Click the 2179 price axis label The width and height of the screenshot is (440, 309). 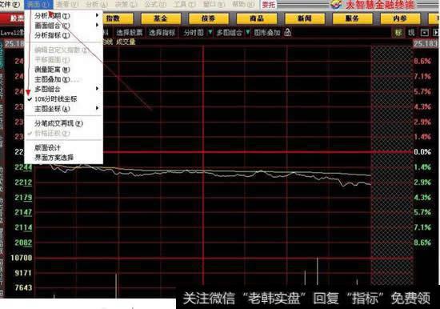[x=23, y=198]
